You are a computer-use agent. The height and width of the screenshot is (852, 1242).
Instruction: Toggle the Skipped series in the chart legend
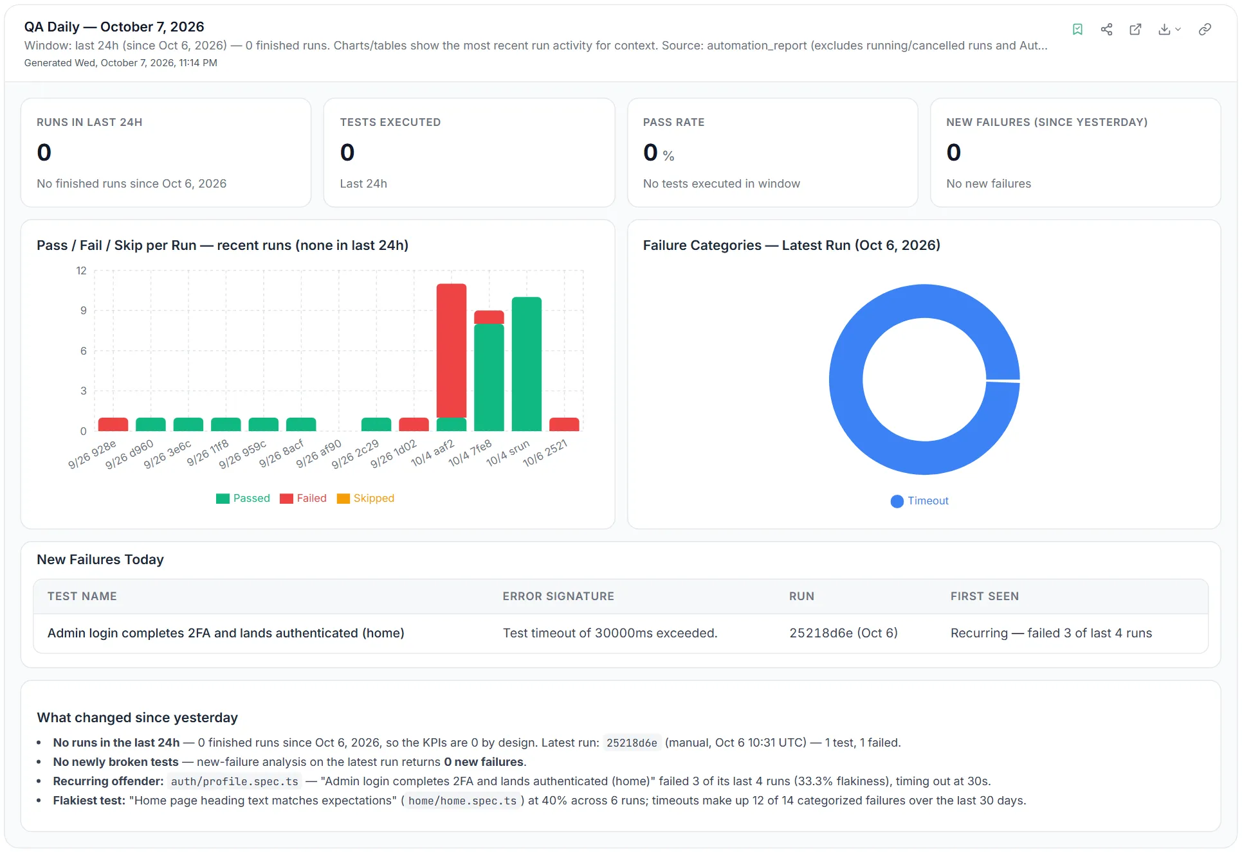click(365, 498)
